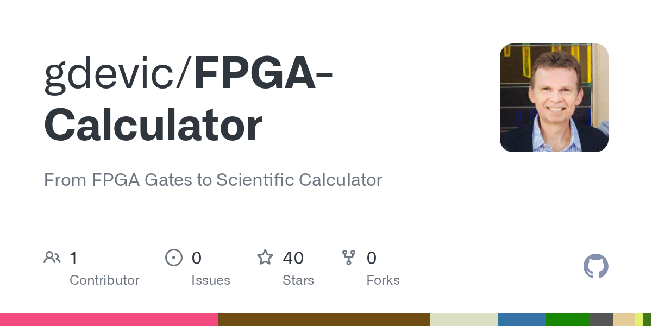The height and width of the screenshot is (326, 652).
Task: Click the GitHub Octocat logo
Action: (596, 266)
